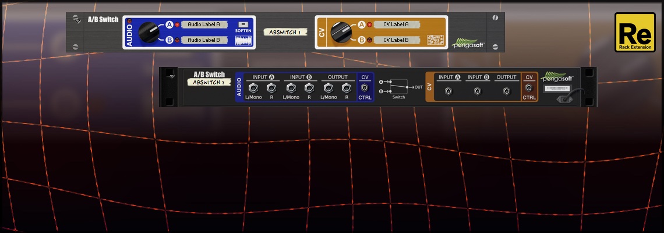Click the front panel A/B Switch title
The height and width of the screenshot is (233, 664).
click(103, 19)
